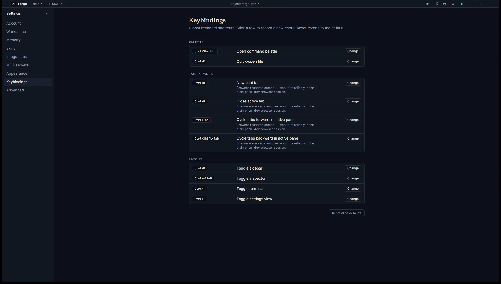501x284 pixels.
Task: Expand the Project: forge-van selector
Action: click(x=244, y=4)
